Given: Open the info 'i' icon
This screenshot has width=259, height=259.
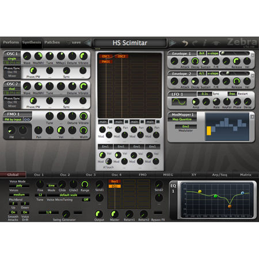Looking at the screenshot, I should click(x=205, y=43).
